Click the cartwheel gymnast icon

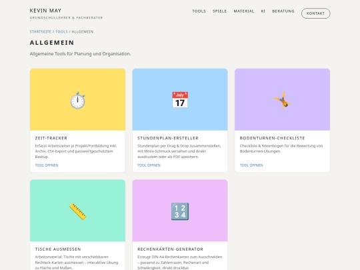point(282,100)
